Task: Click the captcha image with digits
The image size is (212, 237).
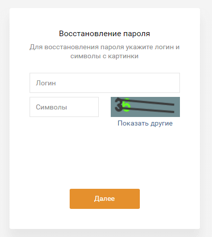Action: click(145, 107)
